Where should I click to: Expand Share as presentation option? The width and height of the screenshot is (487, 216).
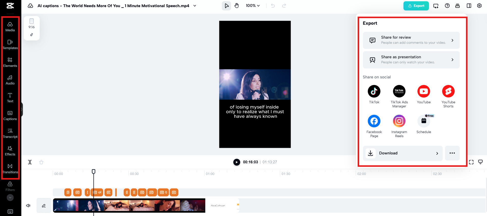point(411,60)
